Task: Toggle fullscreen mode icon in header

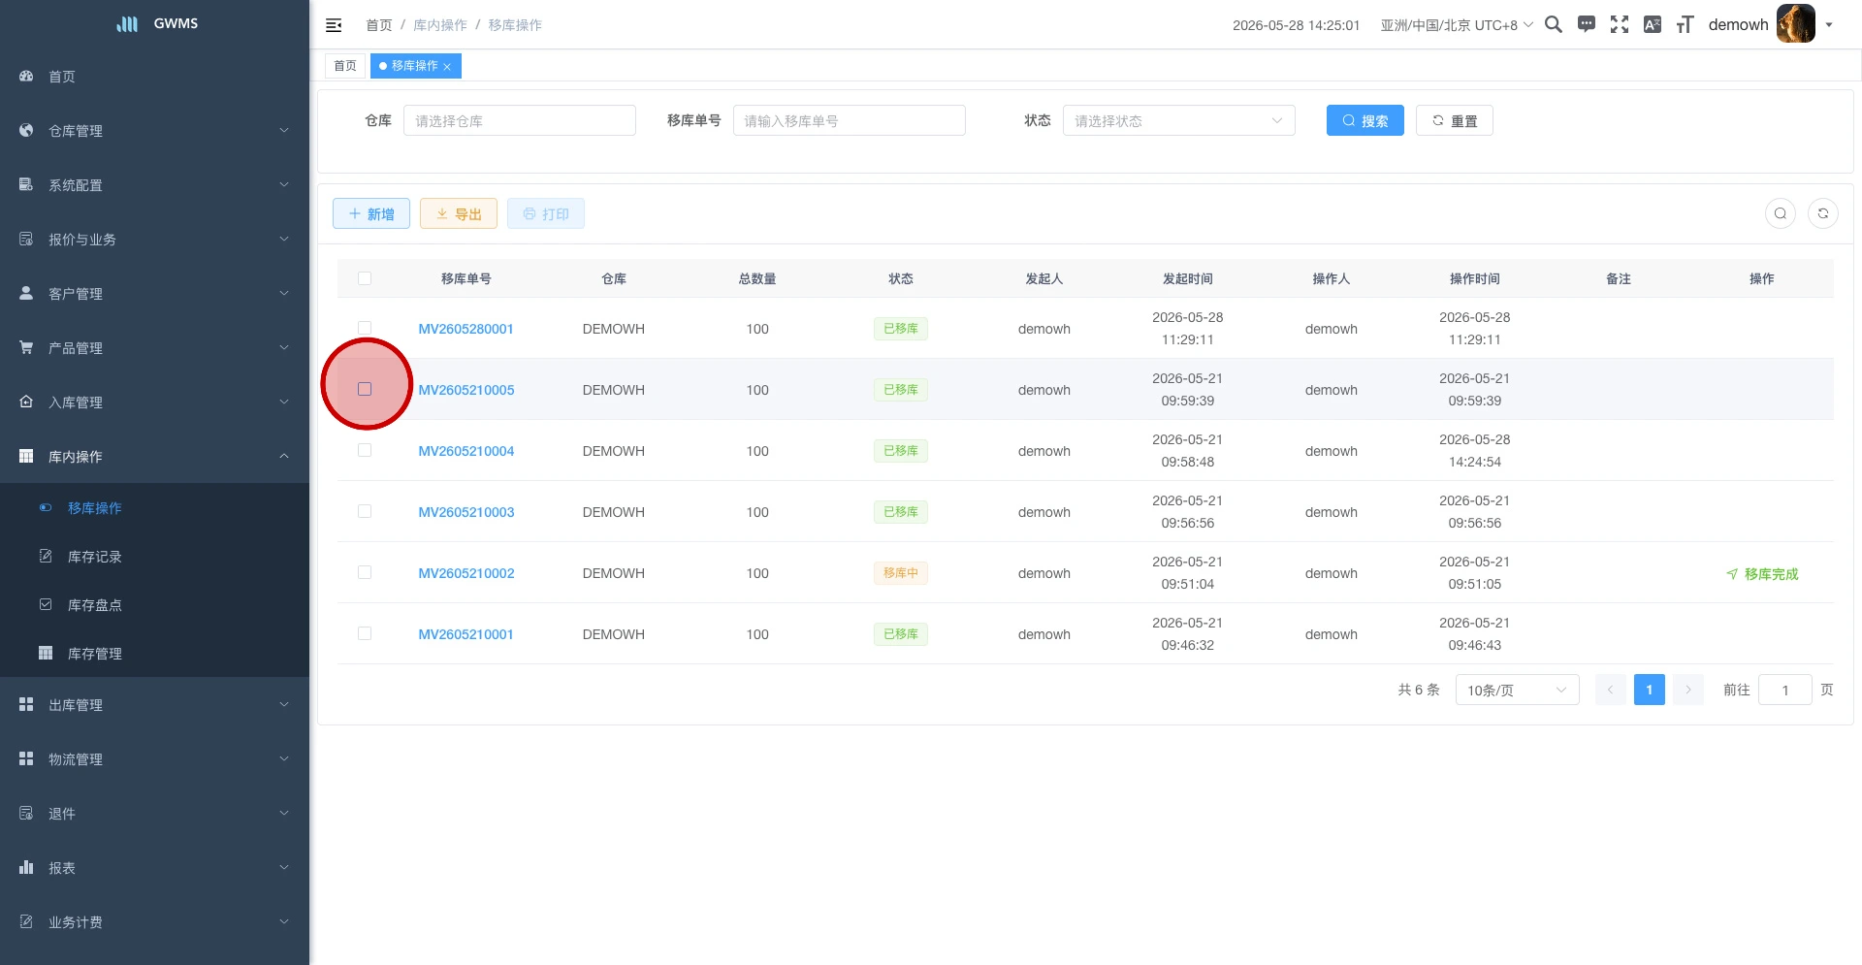Action: tap(1620, 24)
